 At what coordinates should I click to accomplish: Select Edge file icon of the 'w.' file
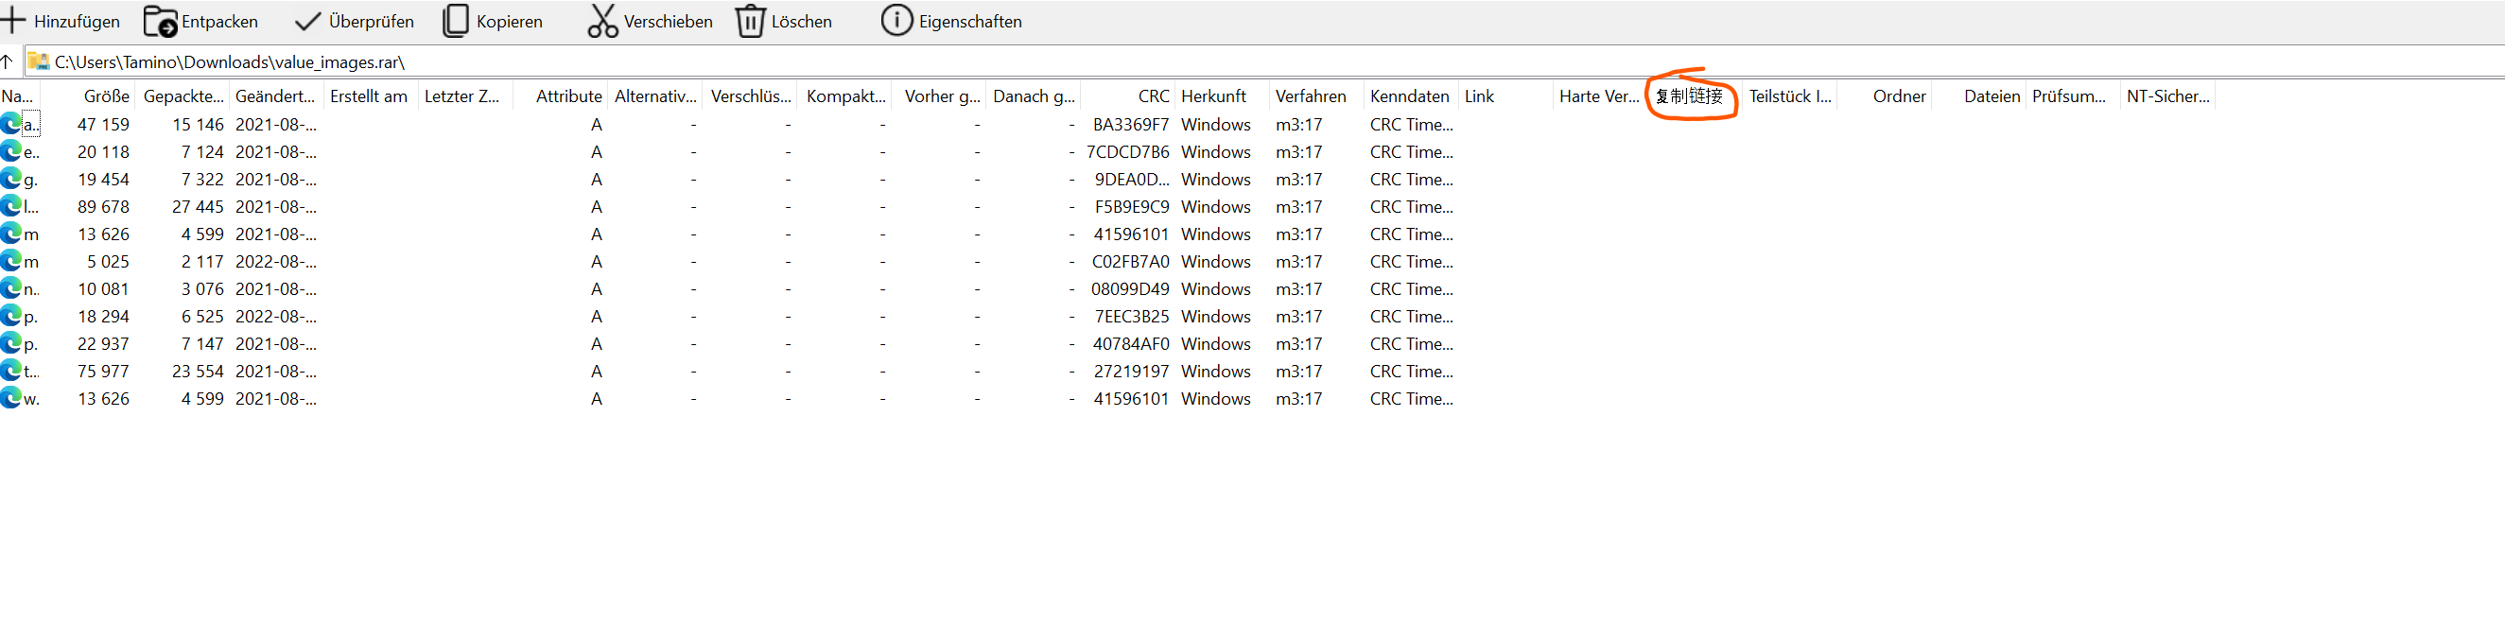(x=10, y=398)
